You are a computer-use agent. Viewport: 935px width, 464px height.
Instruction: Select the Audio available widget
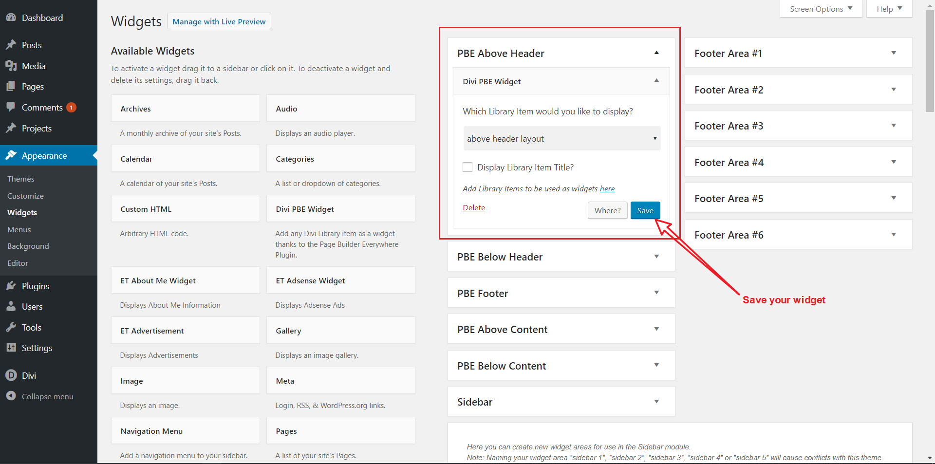point(341,109)
